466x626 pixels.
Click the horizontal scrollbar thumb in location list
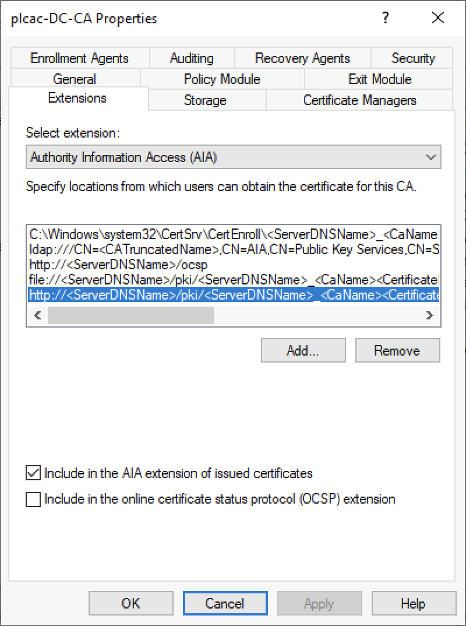(130, 315)
